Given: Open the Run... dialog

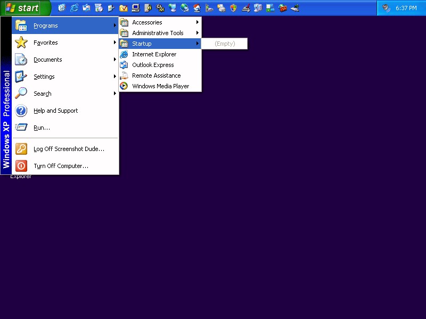Looking at the screenshot, I should click(42, 128).
